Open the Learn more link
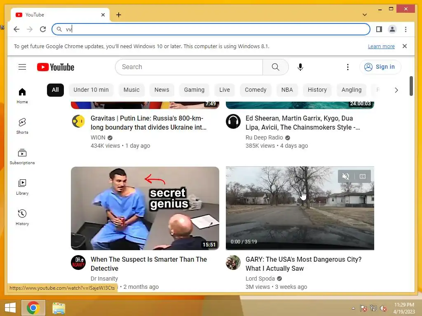The image size is (422, 316). click(x=381, y=46)
